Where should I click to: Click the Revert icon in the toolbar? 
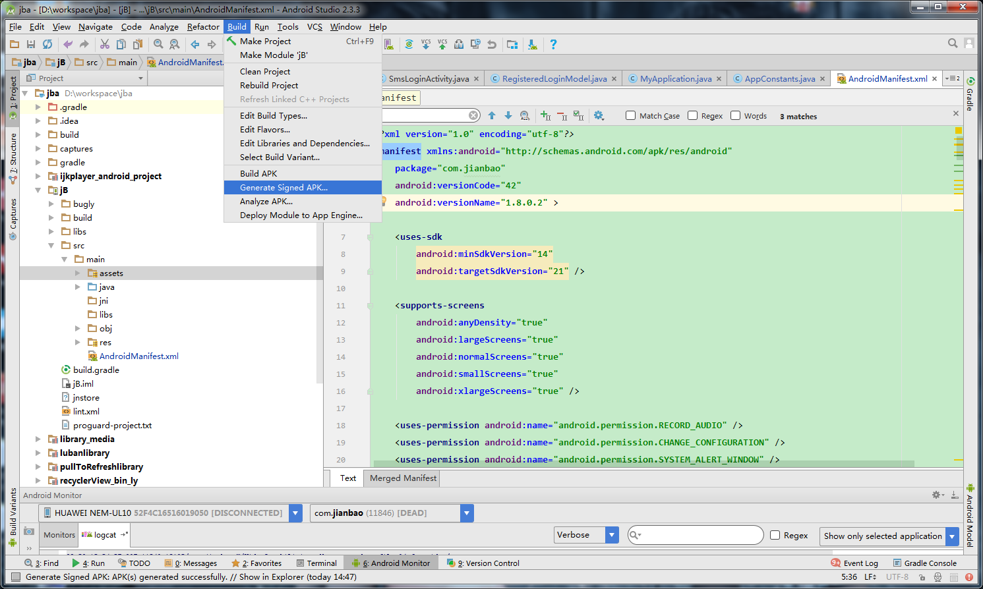click(x=492, y=44)
